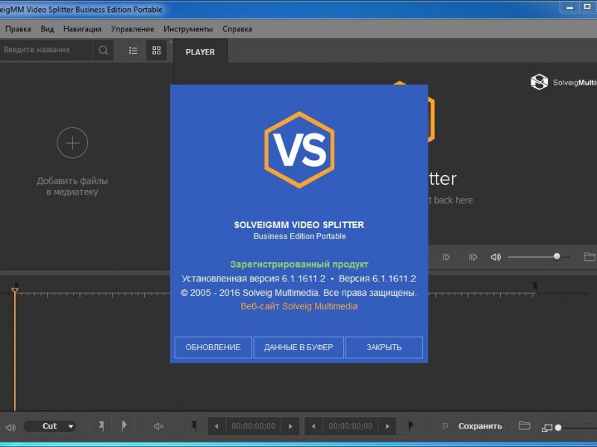Image resolution: width=597 pixels, height=447 pixels.
Task: Open the Навигация menu
Action: pyautogui.click(x=82, y=29)
